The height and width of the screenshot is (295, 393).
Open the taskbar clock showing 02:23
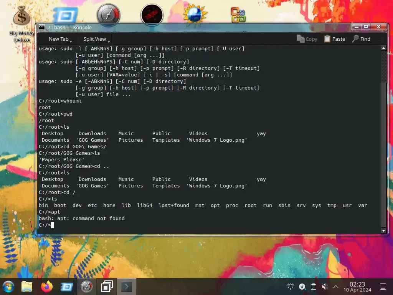click(x=357, y=287)
